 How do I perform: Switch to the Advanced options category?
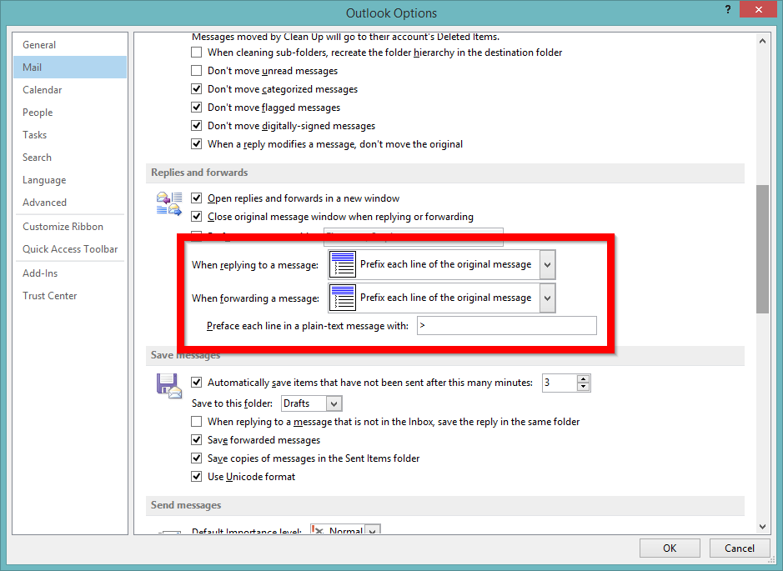pos(70,203)
